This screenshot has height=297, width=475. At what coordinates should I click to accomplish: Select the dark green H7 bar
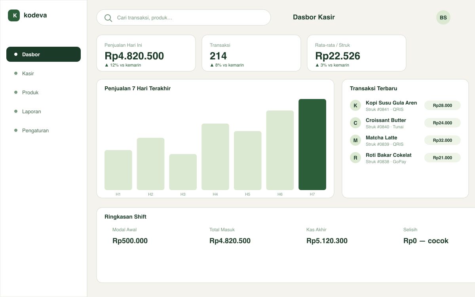[x=312, y=145]
